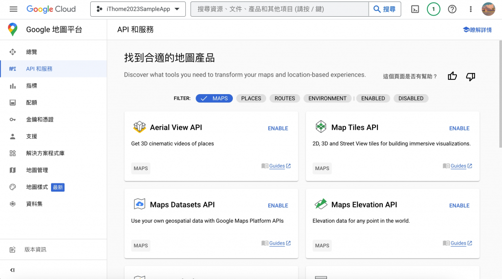Toggle the PLACES filter chip

click(x=251, y=99)
